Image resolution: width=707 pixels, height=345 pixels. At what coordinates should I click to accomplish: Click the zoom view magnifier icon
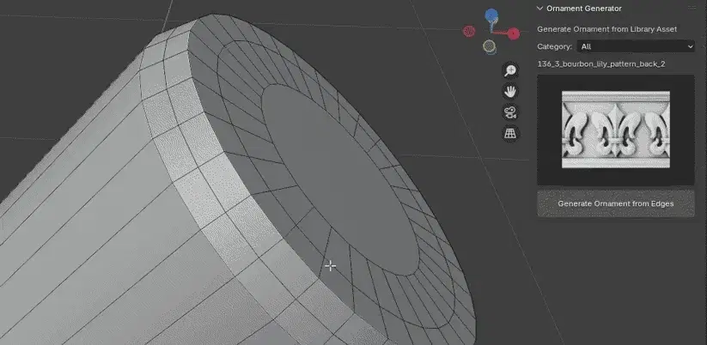pos(510,70)
